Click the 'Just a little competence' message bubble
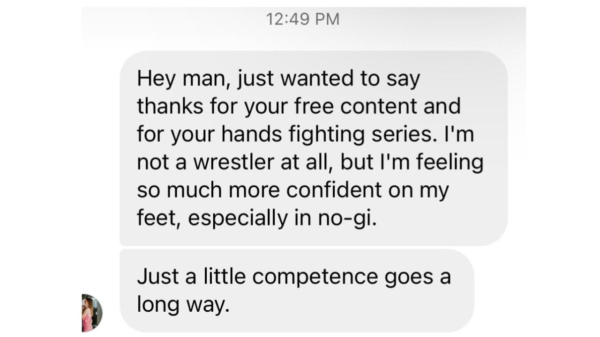This screenshot has width=600, height=337. pyautogui.click(x=296, y=290)
